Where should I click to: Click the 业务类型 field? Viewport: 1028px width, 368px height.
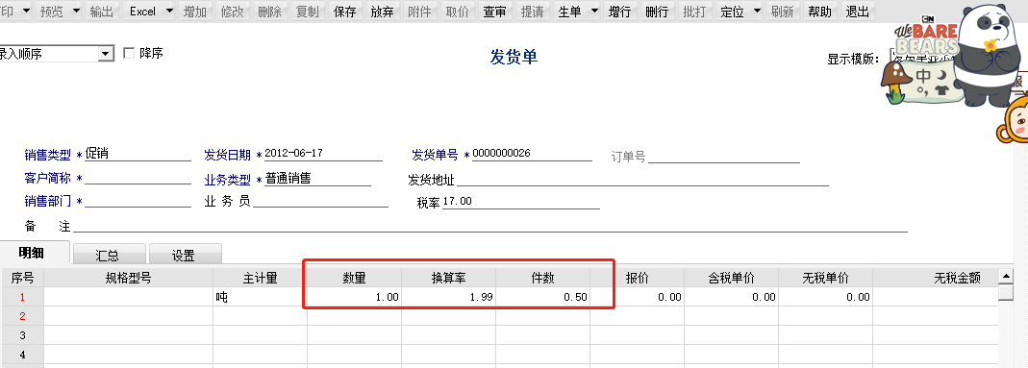click(317, 179)
